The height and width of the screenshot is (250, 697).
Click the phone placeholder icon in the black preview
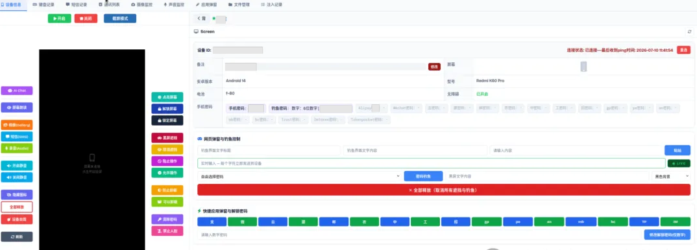click(x=92, y=158)
